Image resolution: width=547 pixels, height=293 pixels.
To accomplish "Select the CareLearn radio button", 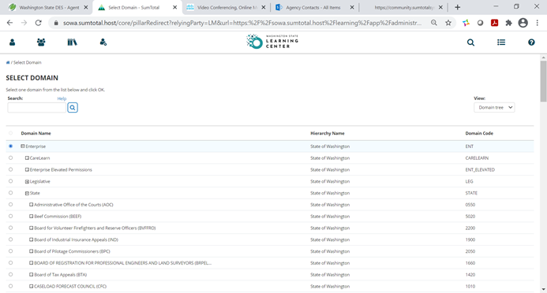I will click(11, 158).
